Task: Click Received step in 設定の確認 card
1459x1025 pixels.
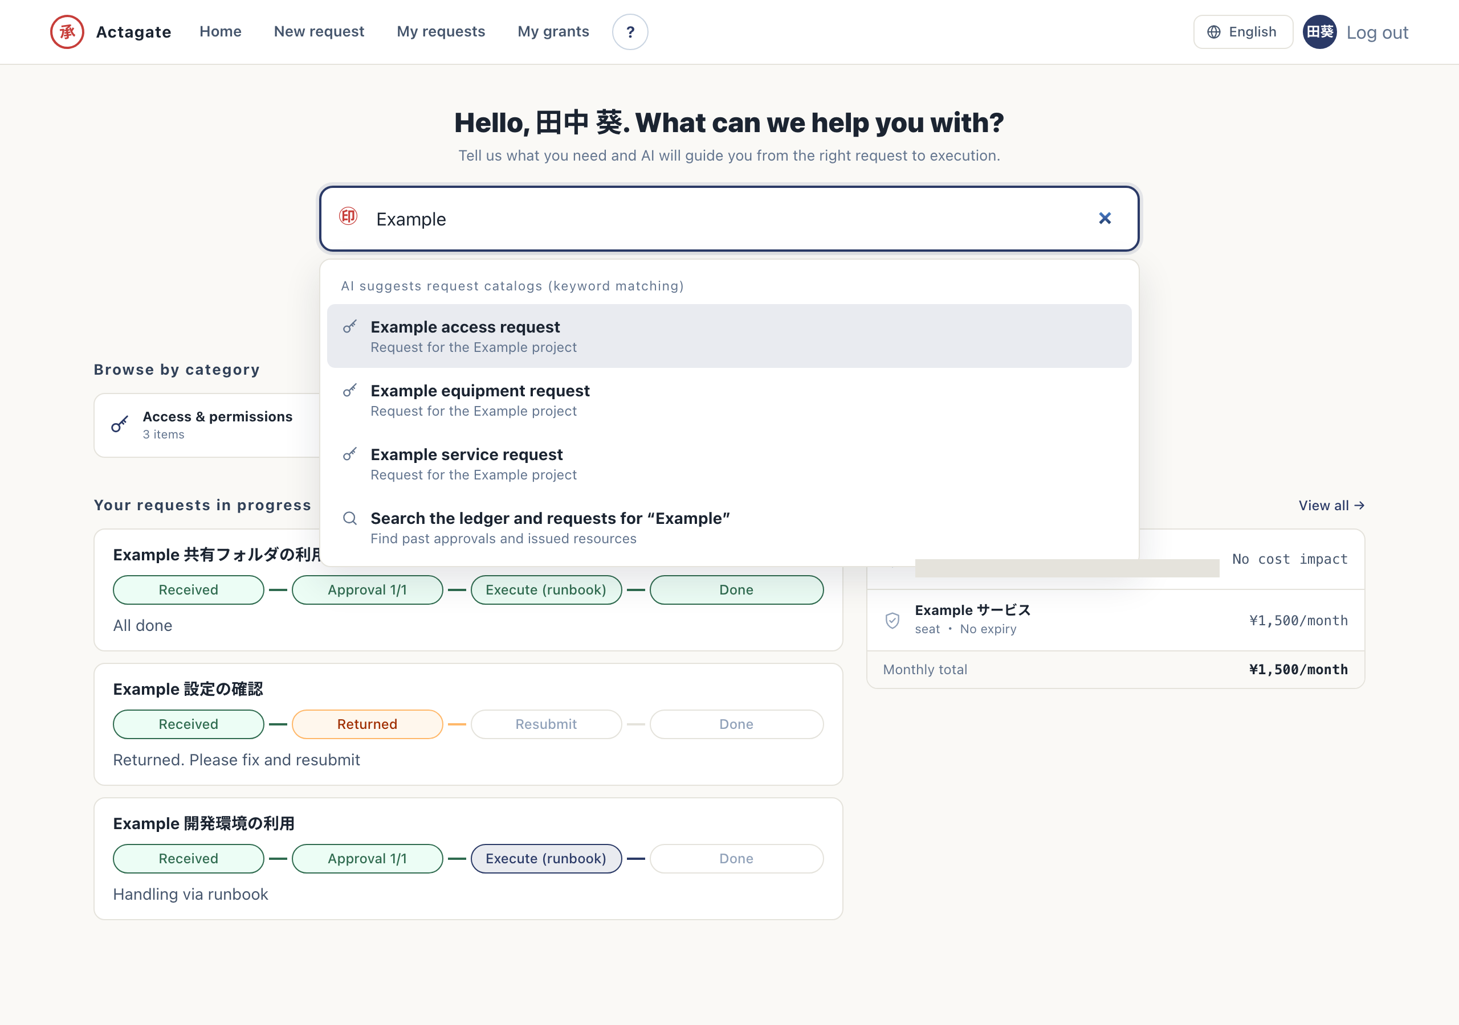Action: [188, 724]
